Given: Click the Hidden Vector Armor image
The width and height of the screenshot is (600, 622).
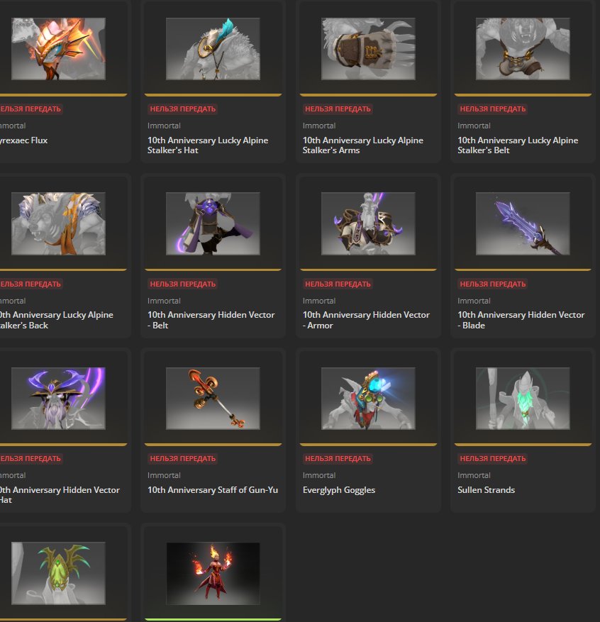Looking at the screenshot, I should click(x=367, y=223).
